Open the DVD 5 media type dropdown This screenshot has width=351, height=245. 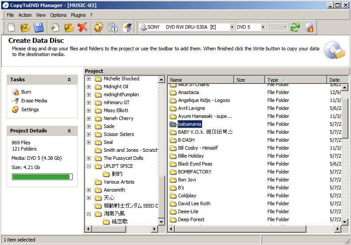(x=263, y=27)
